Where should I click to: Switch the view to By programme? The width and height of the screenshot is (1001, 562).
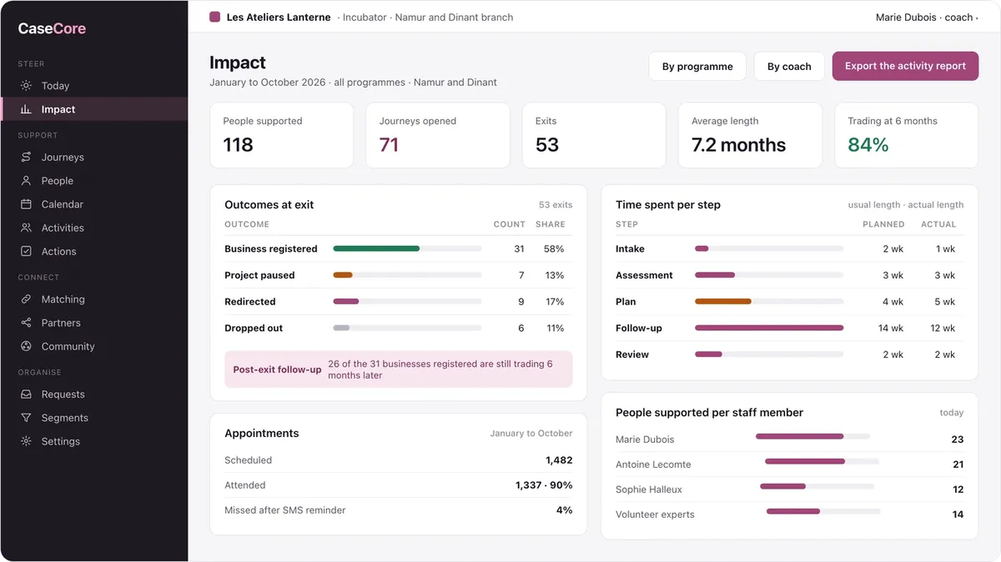(697, 67)
